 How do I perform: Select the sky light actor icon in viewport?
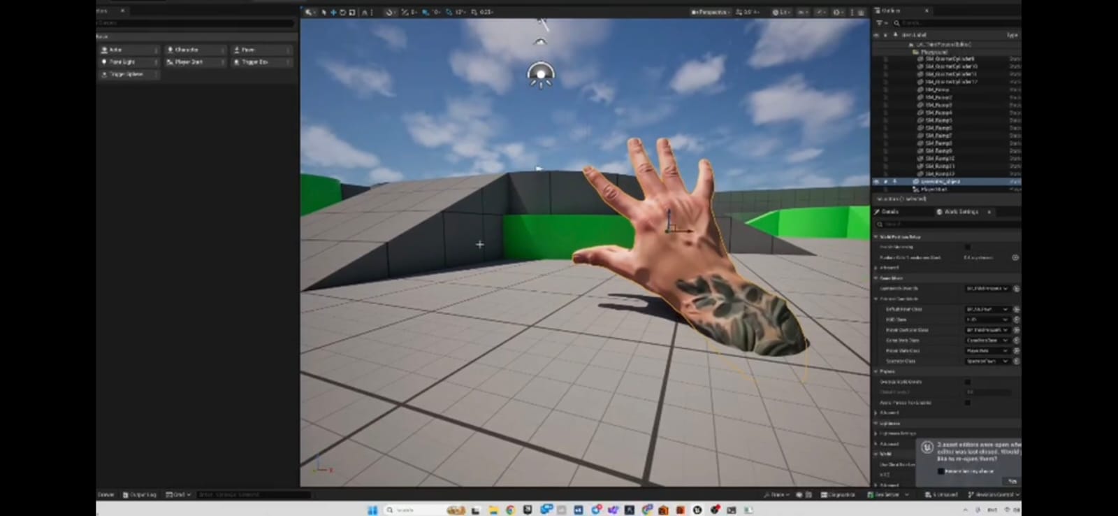(x=541, y=75)
